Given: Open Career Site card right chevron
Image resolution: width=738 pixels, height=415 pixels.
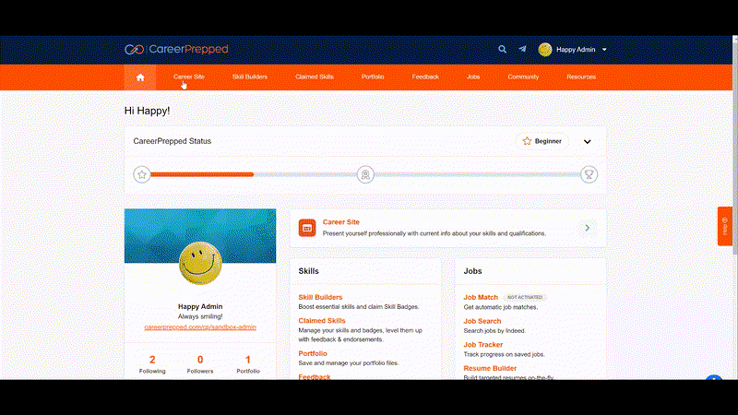Looking at the screenshot, I should (588, 228).
